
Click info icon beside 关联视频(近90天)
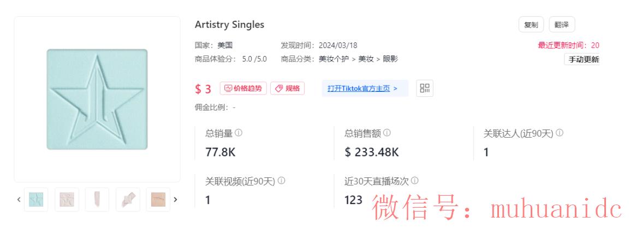(x=281, y=181)
